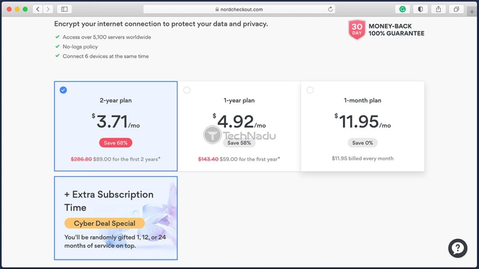This screenshot has width=479, height=269.
Task: Open the Extra Subscription Time card
Action: click(x=116, y=218)
